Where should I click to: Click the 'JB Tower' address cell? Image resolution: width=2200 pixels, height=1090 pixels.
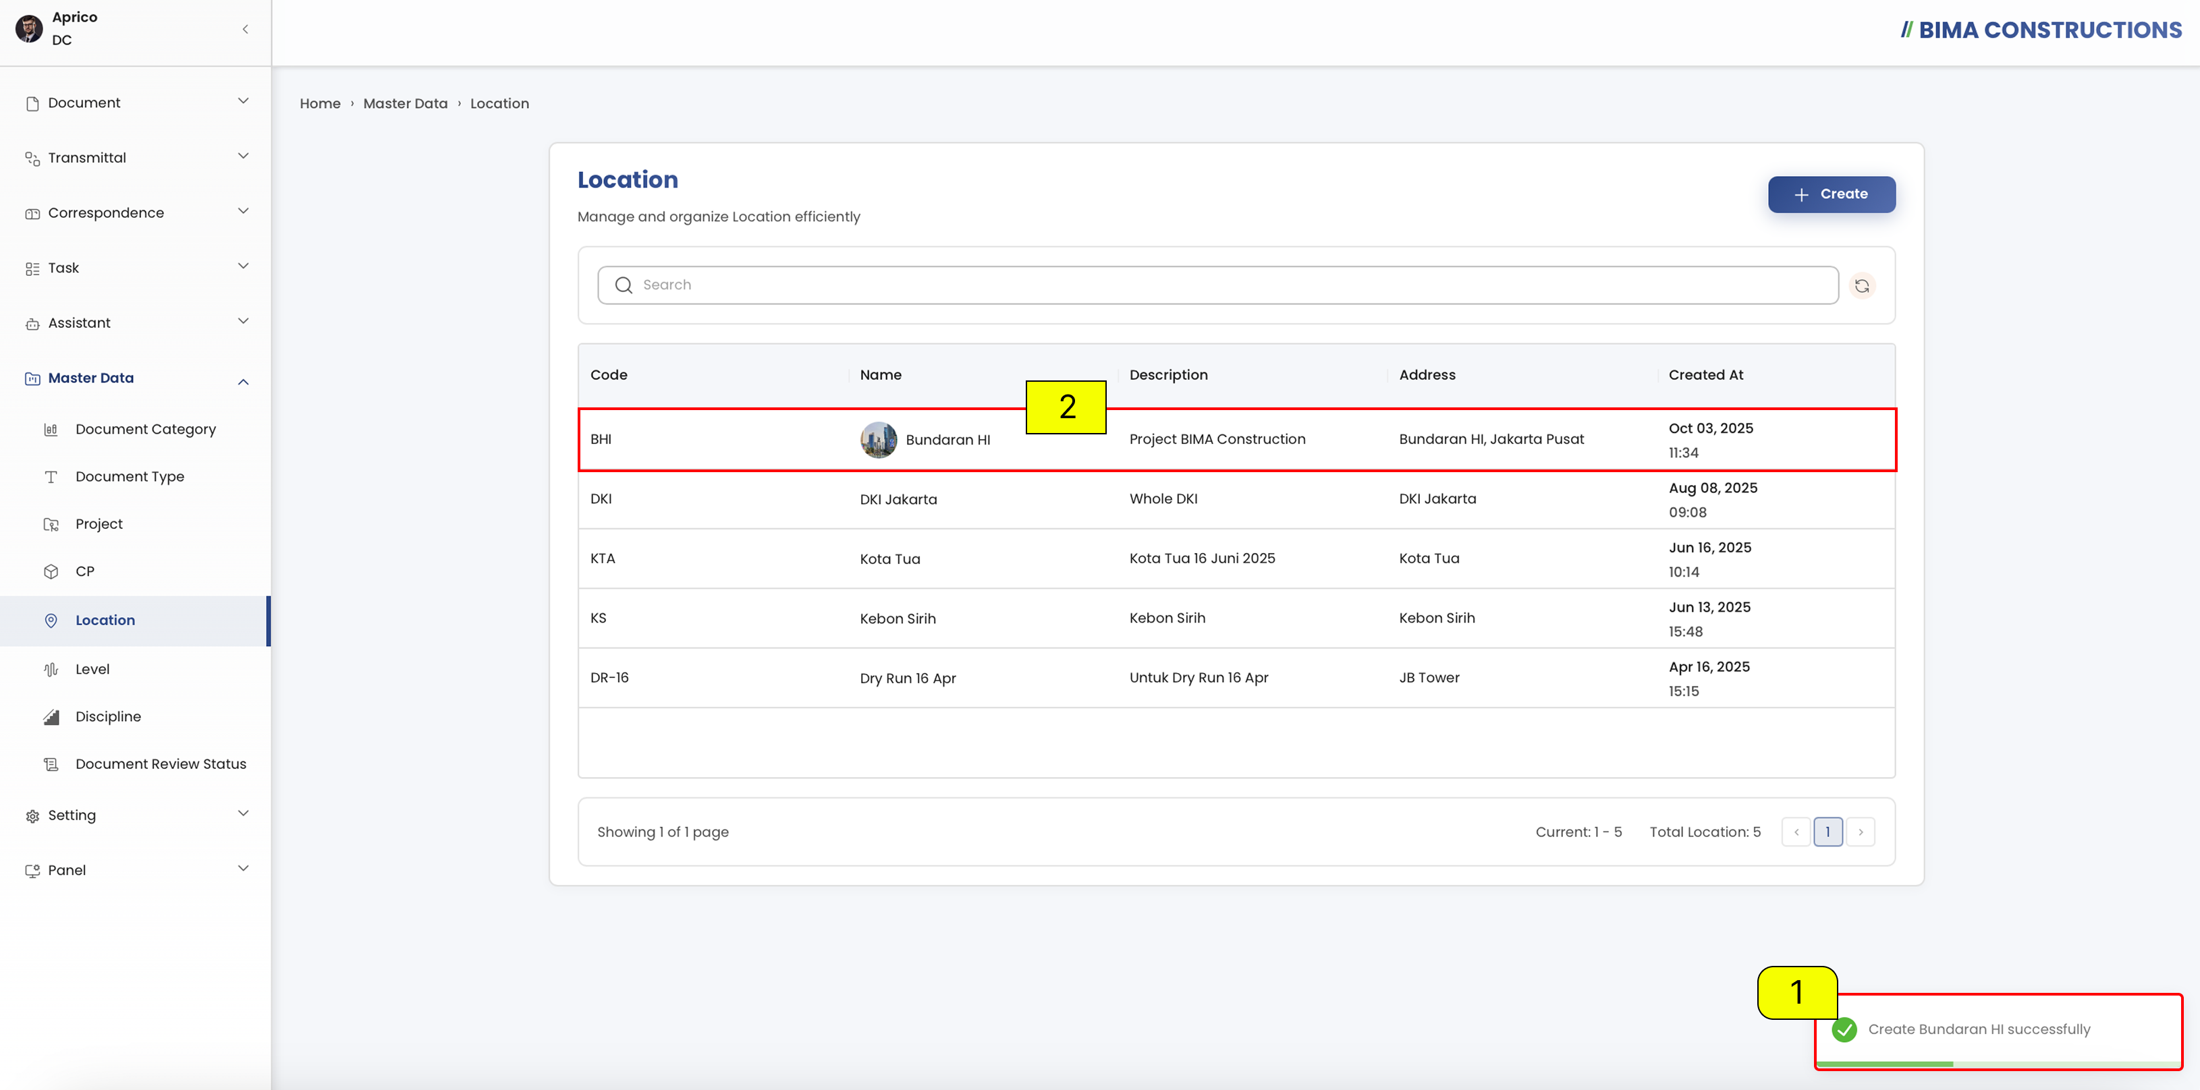(x=1429, y=678)
